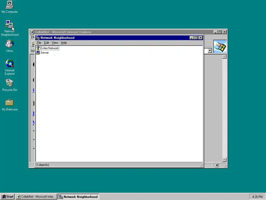Open the Start menu
This screenshot has width=266, height=200.
pyautogui.click(x=8, y=197)
